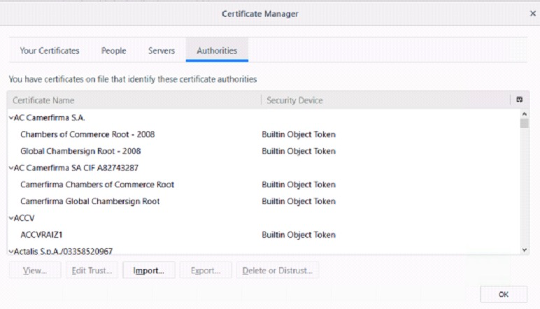
Task: Select the Authorities tab
Action: (217, 50)
